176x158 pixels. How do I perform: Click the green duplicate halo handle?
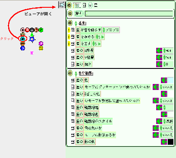coord(41,30)
